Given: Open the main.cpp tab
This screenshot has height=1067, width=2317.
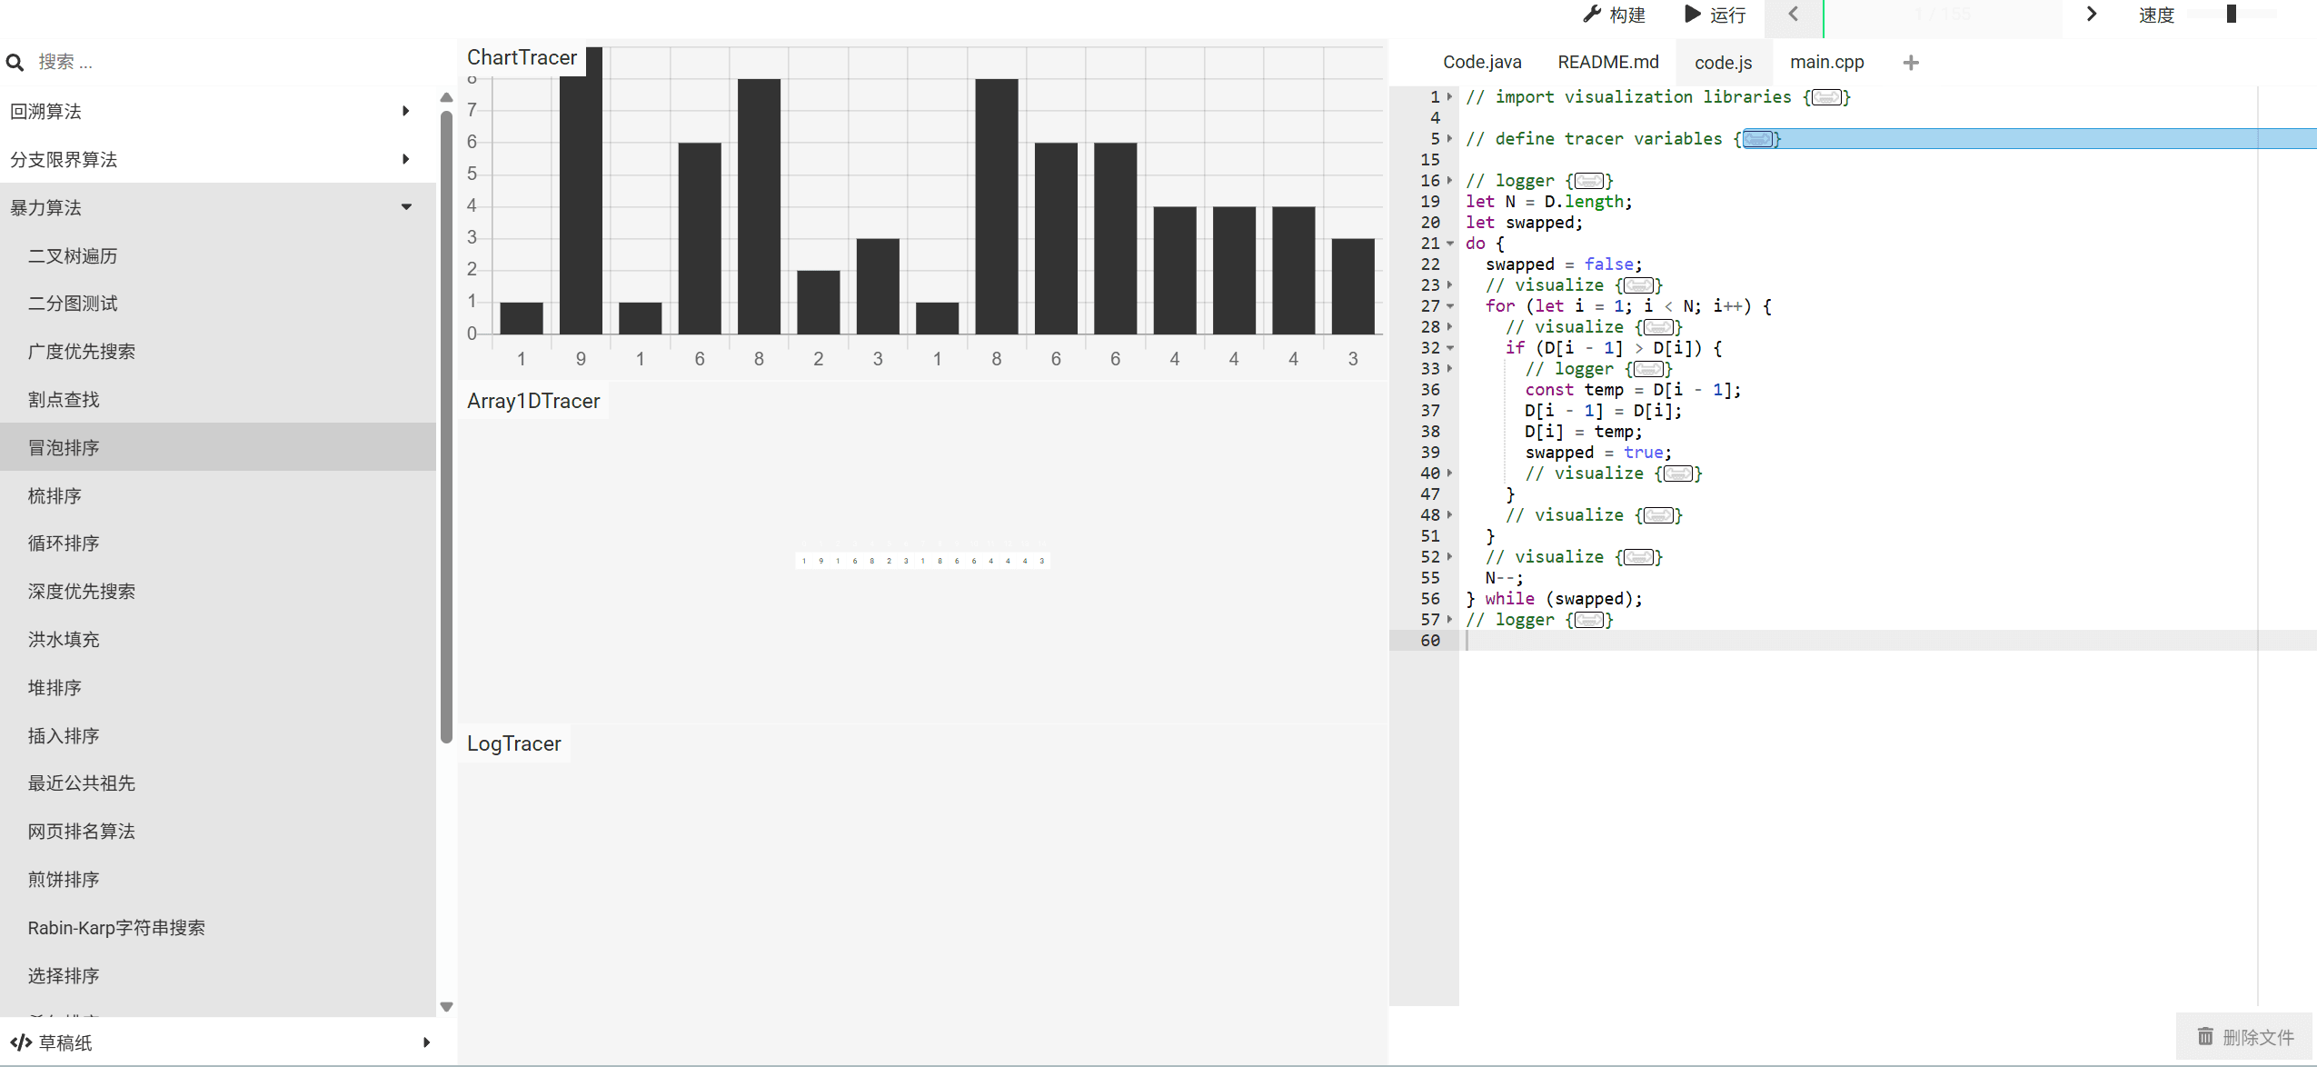Looking at the screenshot, I should click(x=1826, y=63).
